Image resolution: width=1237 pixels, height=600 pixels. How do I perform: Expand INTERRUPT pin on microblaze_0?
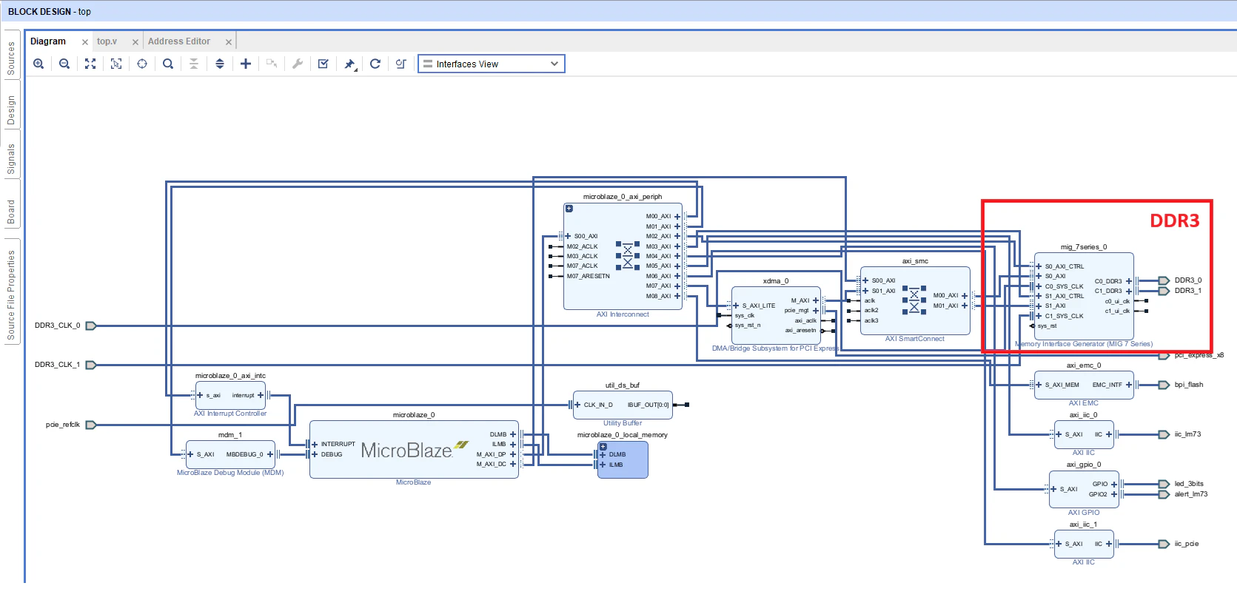[x=315, y=445]
